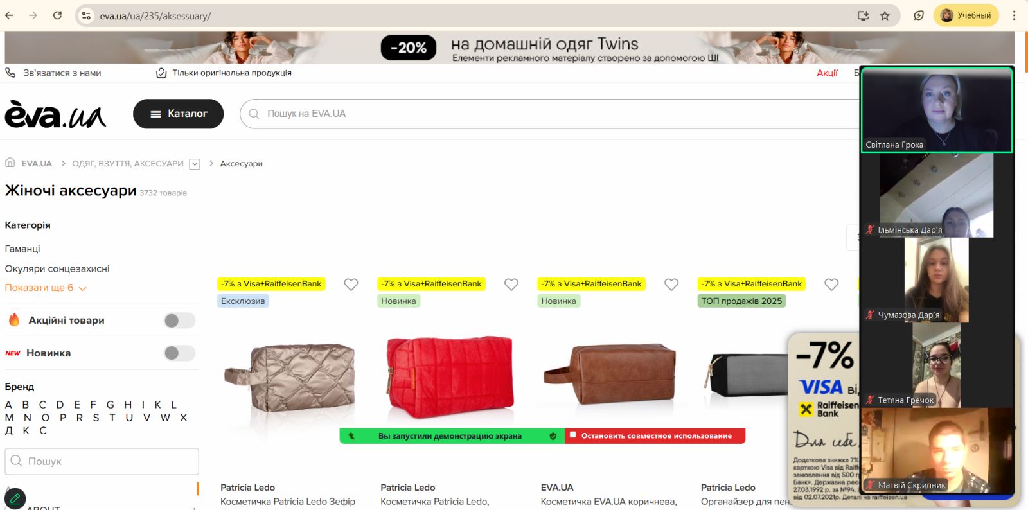This screenshot has height=510, width=1028.
Task: Turn on the Новинка filter switch
Action: pyautogui.click(x=179, y=353)
